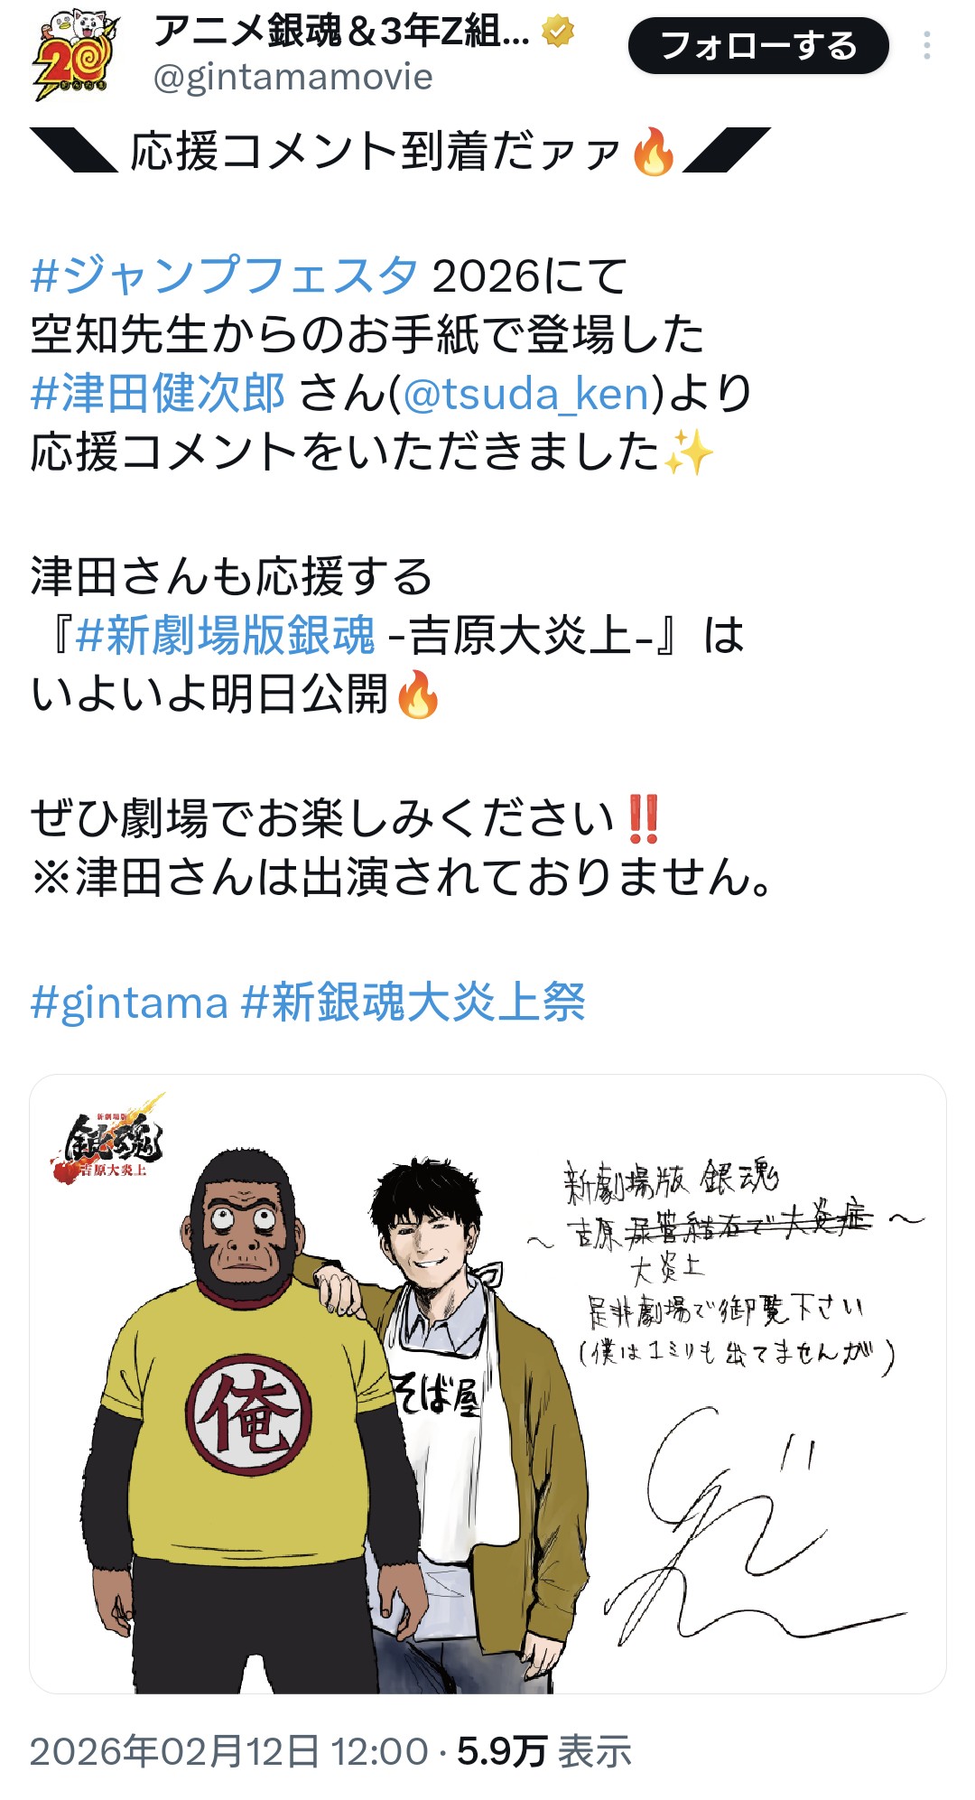Click the post timestamp 2026年02月12日 12:00

tap(229, 1751)
